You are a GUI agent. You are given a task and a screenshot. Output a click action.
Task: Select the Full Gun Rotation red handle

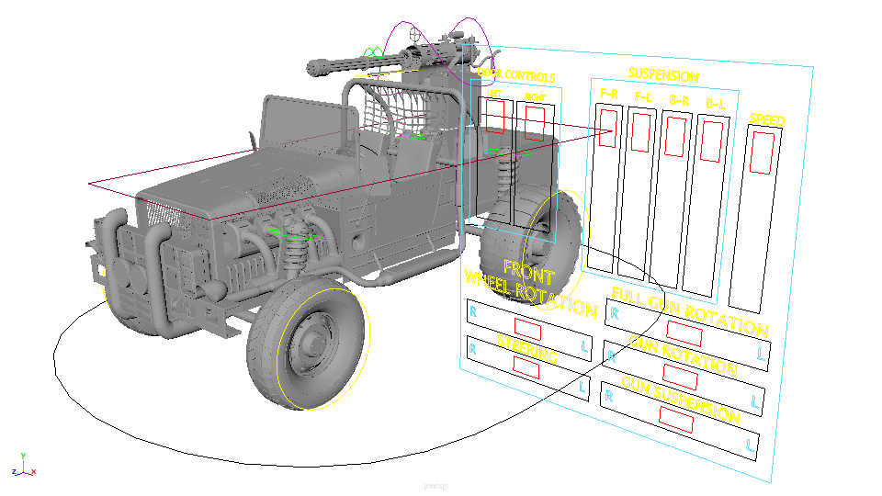tap(684, 333)
